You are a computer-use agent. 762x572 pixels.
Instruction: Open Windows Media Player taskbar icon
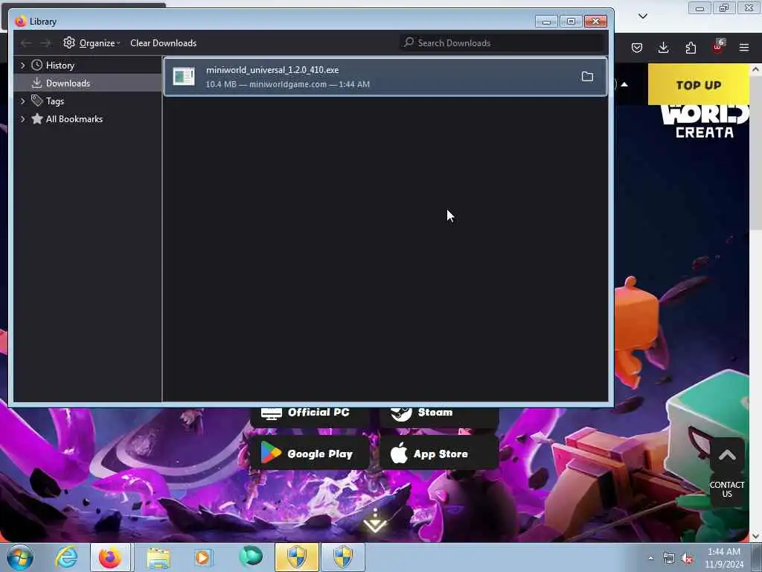click(204, 557)
